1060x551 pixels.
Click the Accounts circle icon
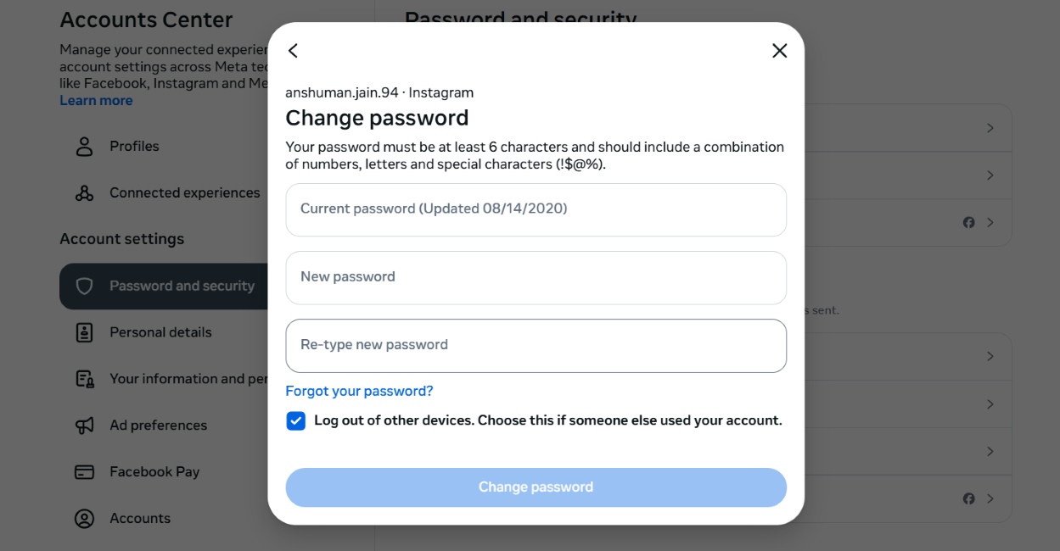pos(82,518)
